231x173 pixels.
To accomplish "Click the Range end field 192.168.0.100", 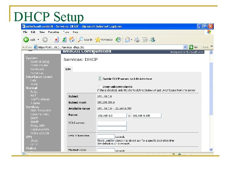I will (x=147, y=115).
